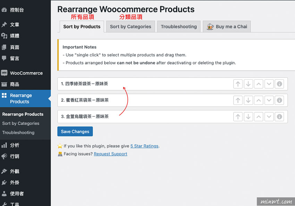Click the grid icon beside Rearrange Products
This screenshot has height=206, width=295.
pyautogui.click(x=4, y=95)
